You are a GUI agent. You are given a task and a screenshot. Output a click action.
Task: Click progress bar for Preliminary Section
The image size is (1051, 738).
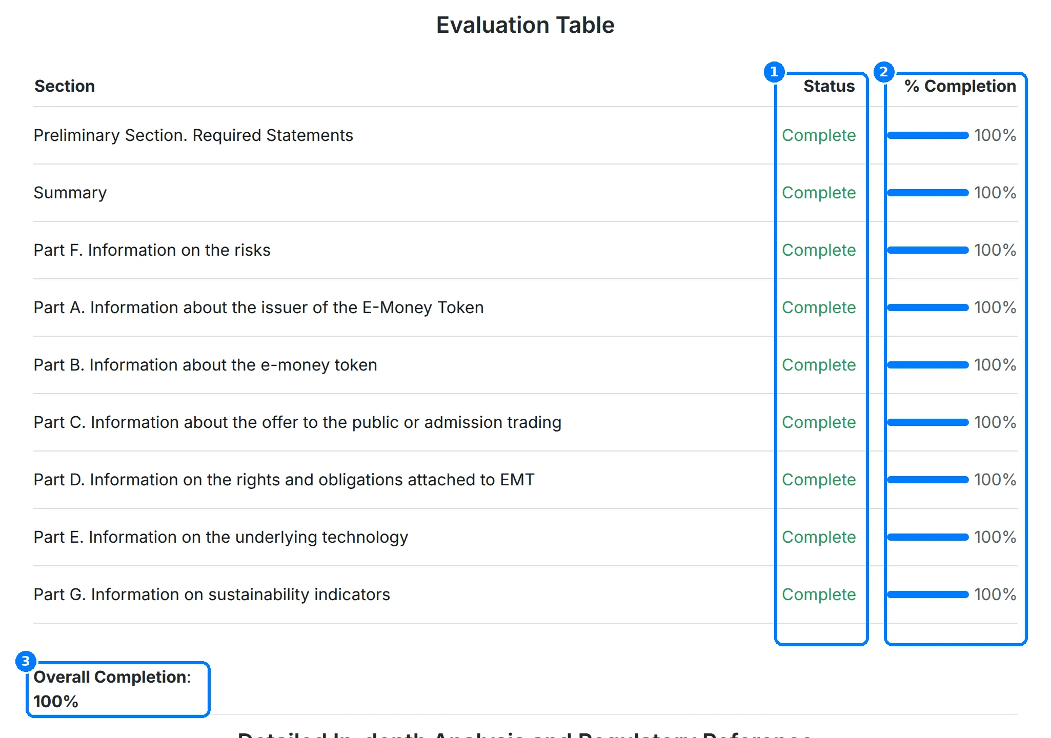pos(928,135)
